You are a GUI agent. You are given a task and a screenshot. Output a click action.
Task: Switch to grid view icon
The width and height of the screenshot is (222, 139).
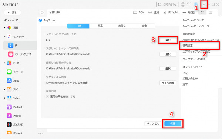[x=202, y=13]
